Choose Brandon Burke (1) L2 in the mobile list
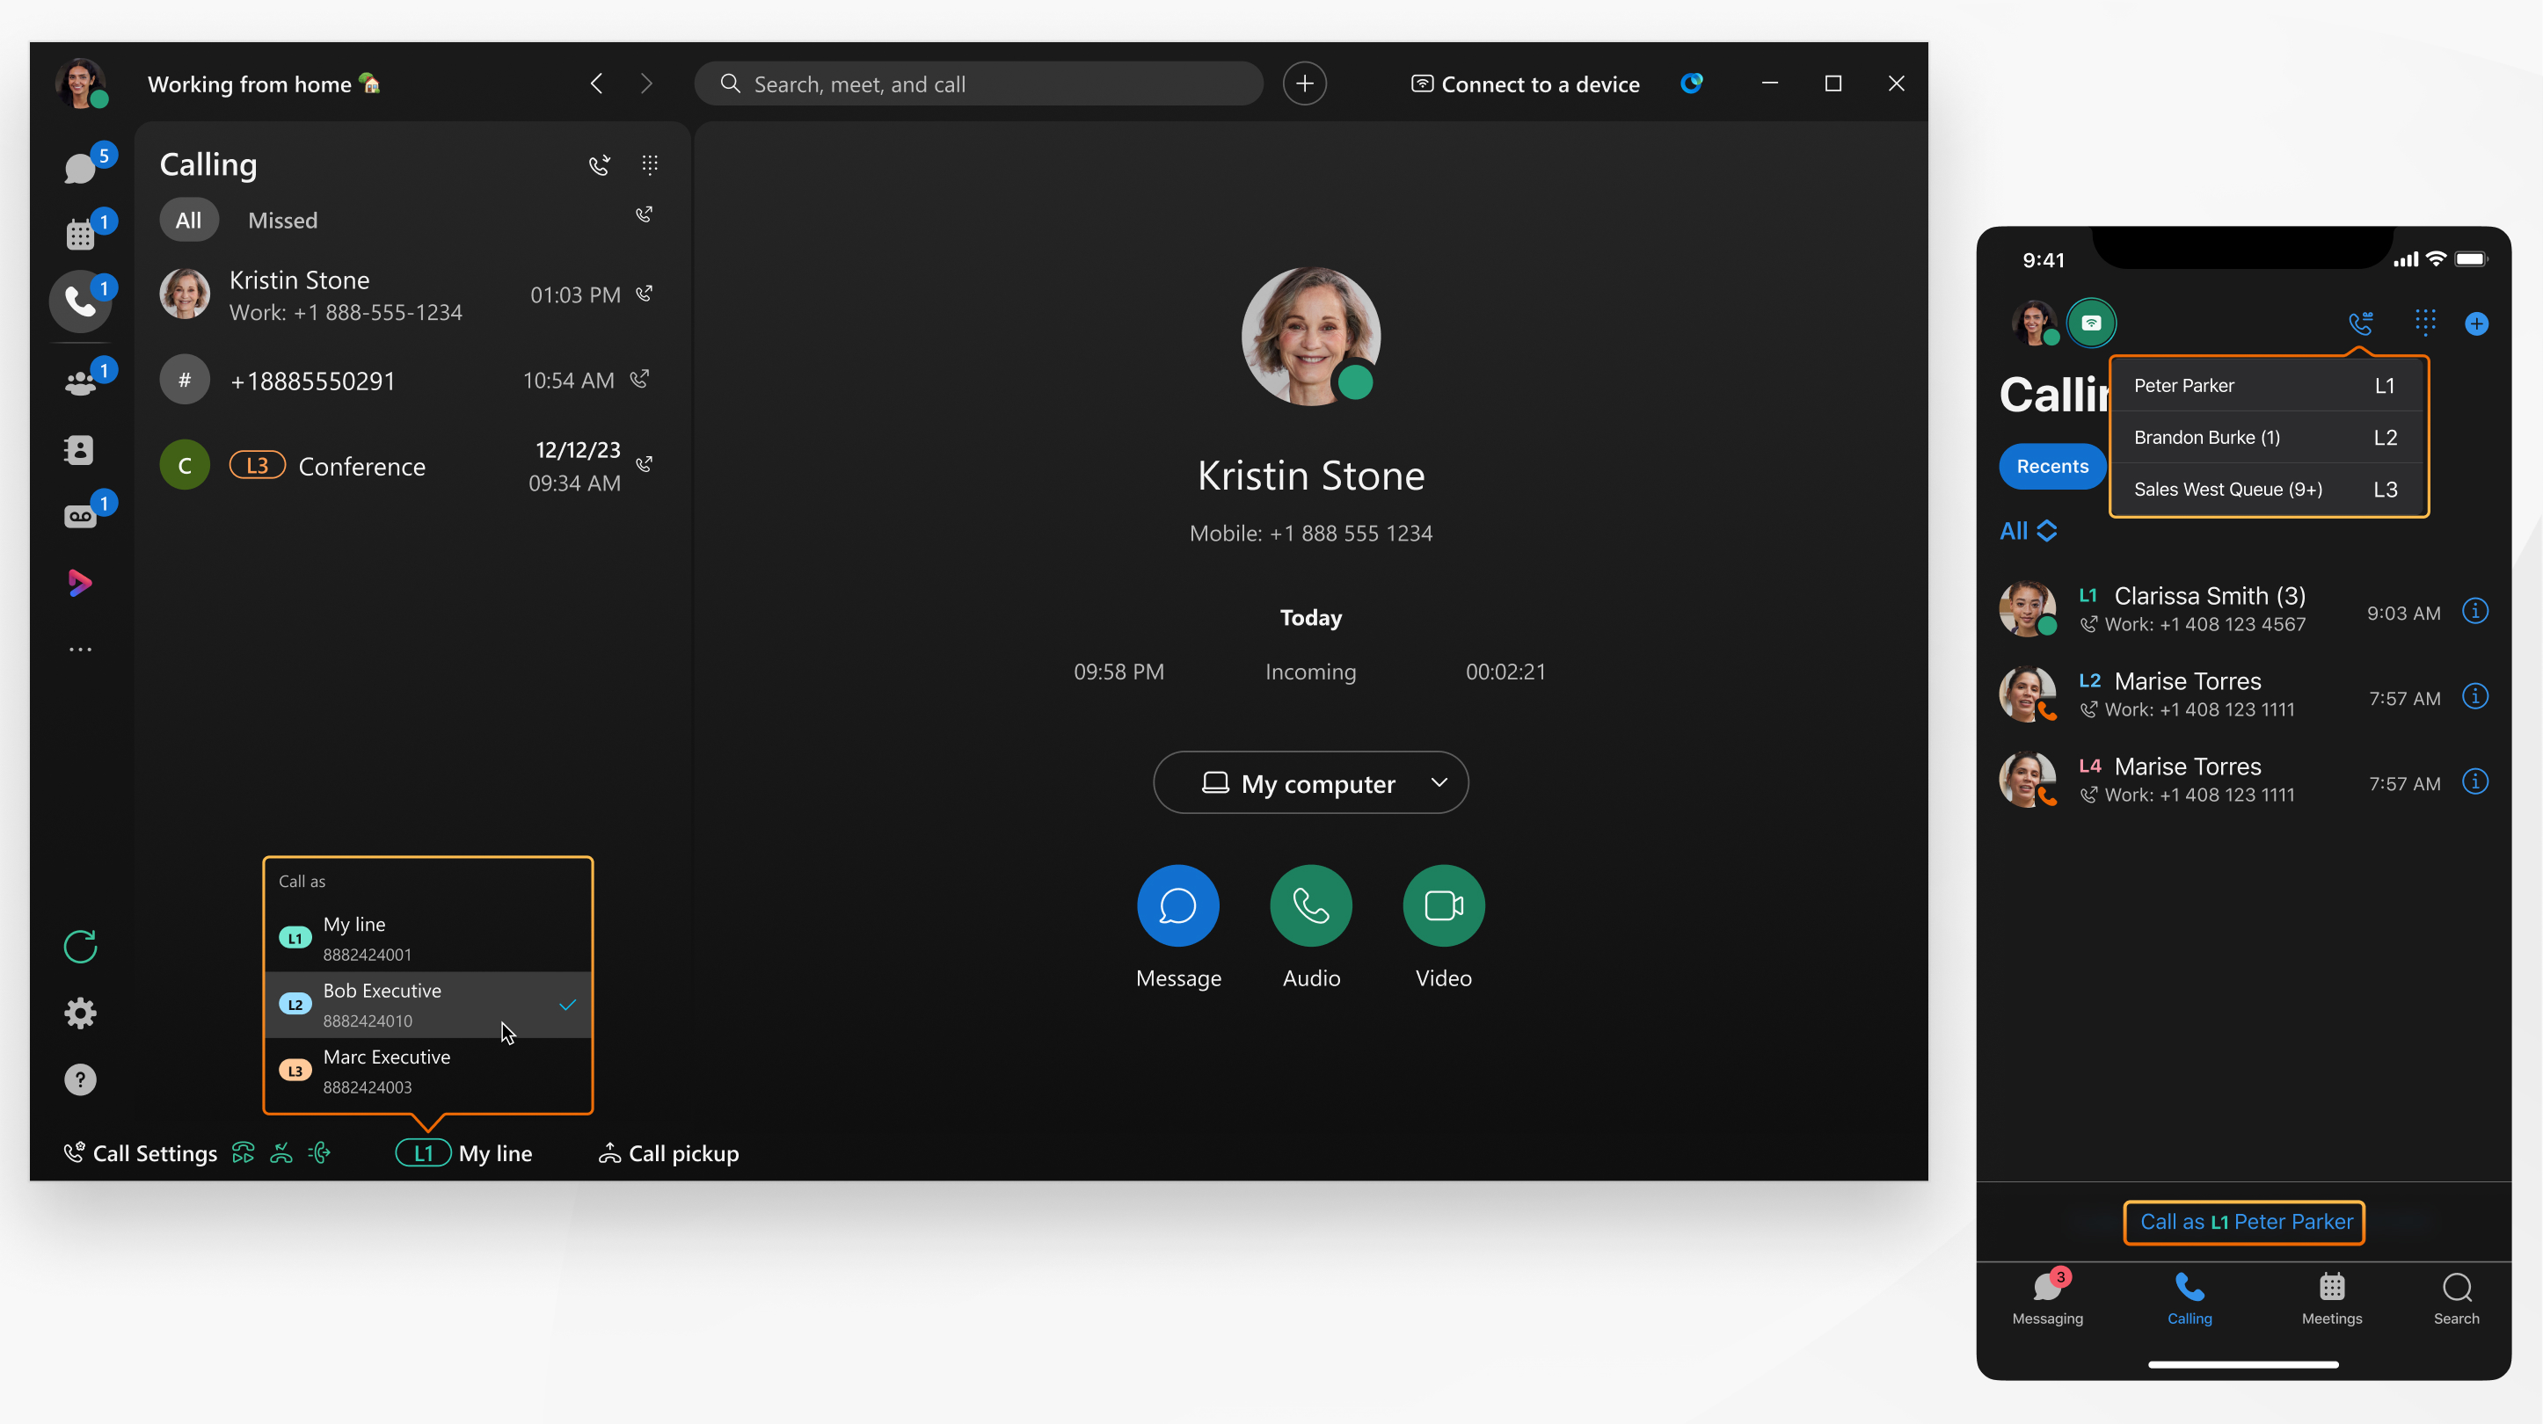This screenshot has width=2543, height=1424. (x=2268, y=437)
